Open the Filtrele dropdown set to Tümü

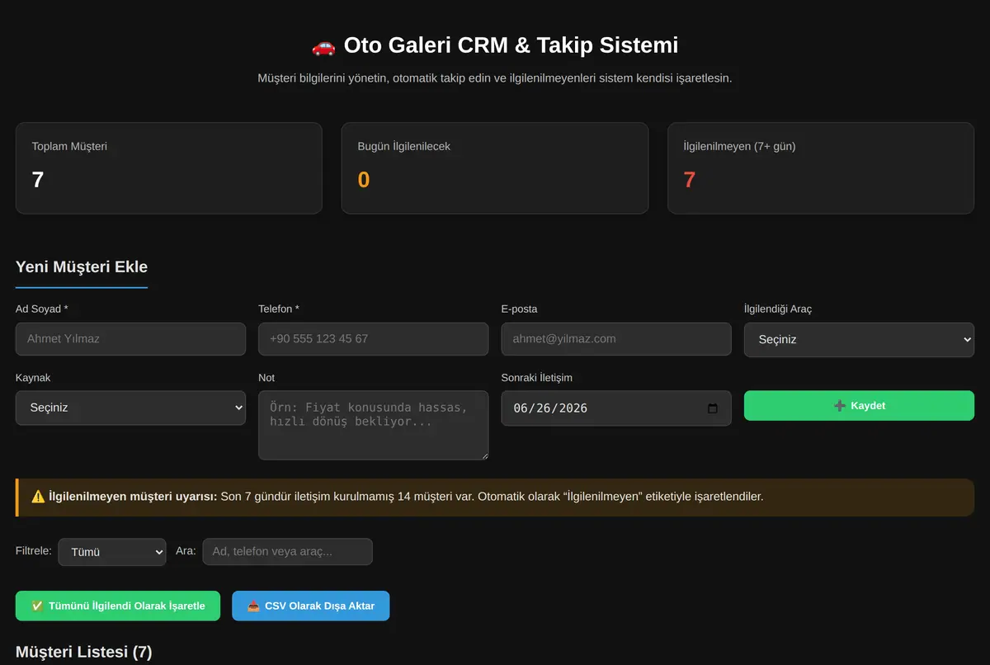point(112,552)
